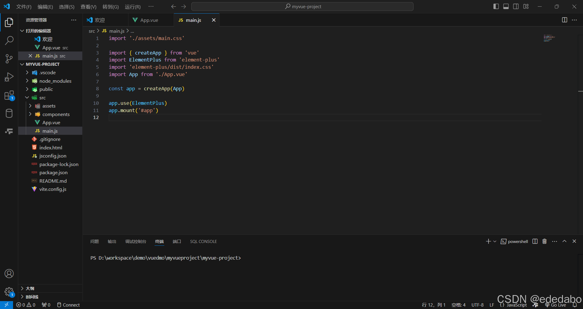Click the remote window indicator in status bar
583x309 pixels.
6,305
